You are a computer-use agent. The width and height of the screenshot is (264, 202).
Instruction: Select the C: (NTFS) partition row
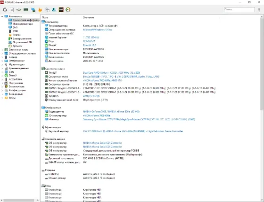coord(80,174)
